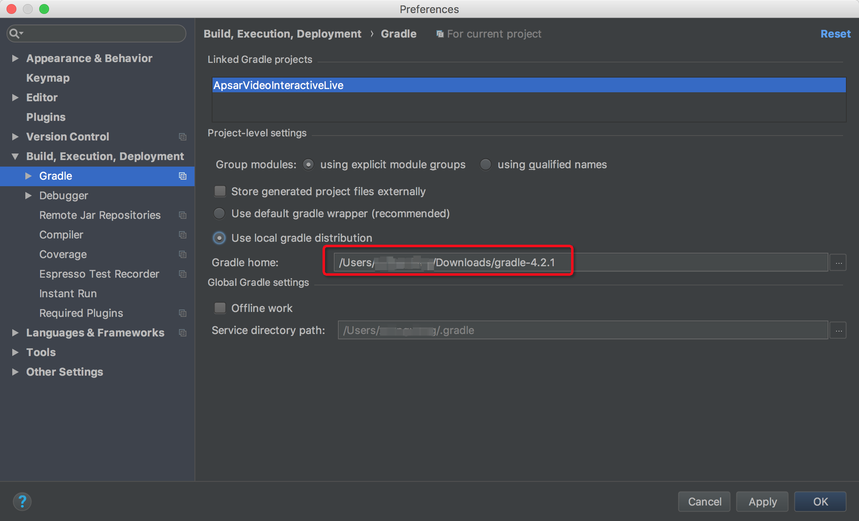The width and height of the screenshot is (859, 521).
Task: Click the project icon beside Coverage
Action: tap(183, 254)
